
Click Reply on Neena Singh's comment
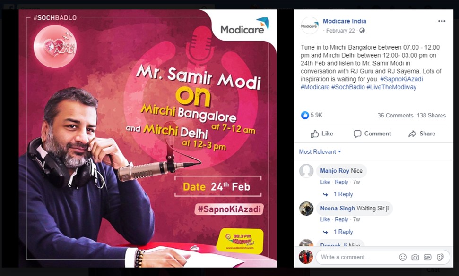click(341, 219)
